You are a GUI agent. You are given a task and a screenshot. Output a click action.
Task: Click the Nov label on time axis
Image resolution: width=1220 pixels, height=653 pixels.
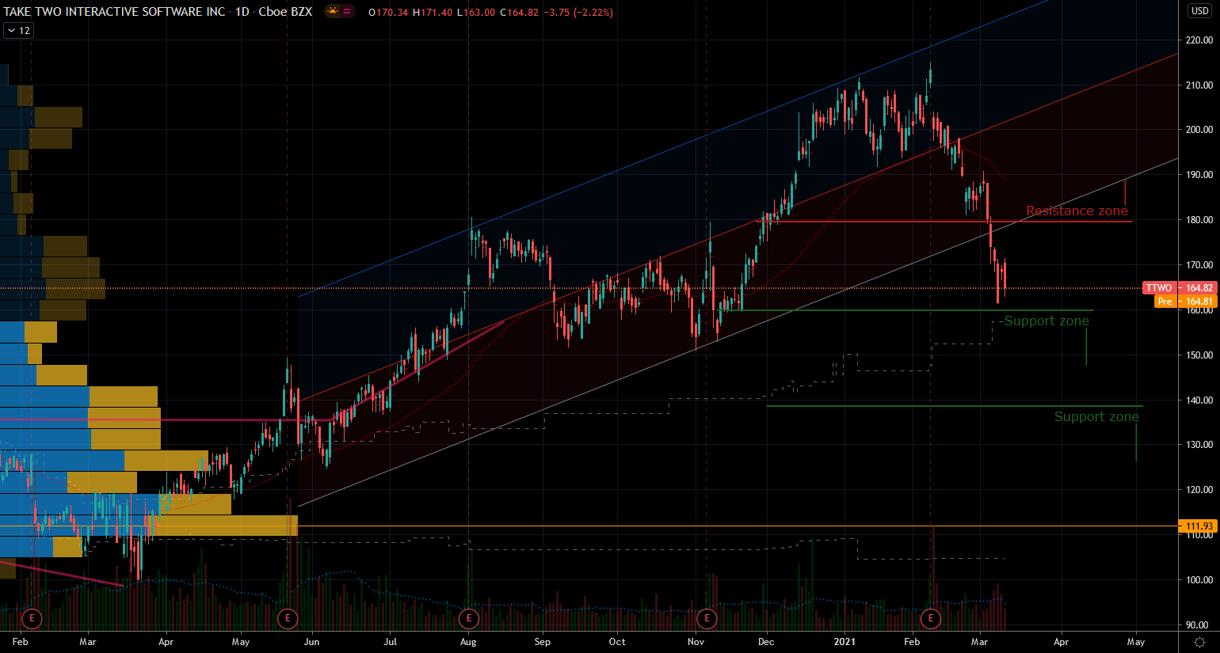696,642
